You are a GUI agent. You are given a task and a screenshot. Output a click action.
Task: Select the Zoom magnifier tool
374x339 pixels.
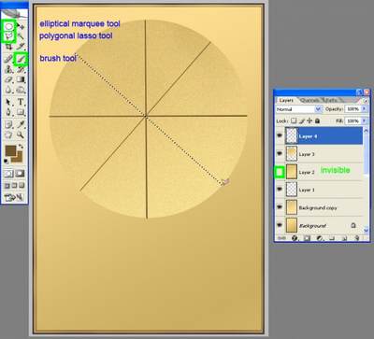pyautogui.click(x=21, y=134)
